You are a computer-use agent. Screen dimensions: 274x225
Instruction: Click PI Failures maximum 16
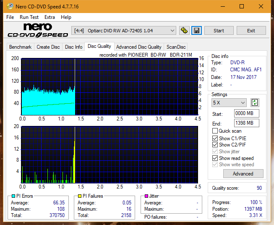coord(129,209)
